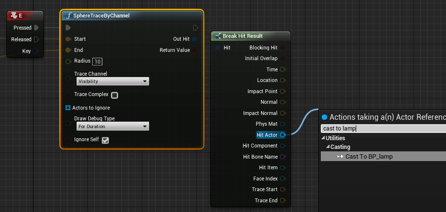
Task: Click the keyboard icon on E node header
Action: click(14, 16)
